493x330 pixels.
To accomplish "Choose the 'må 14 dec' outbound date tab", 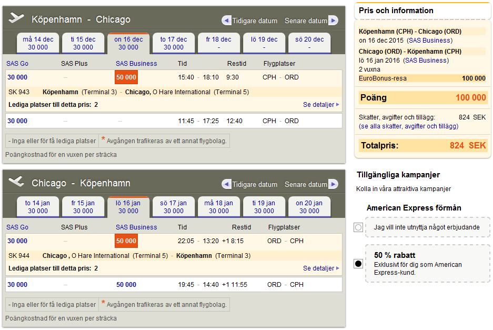I will [x=38, y=43].
